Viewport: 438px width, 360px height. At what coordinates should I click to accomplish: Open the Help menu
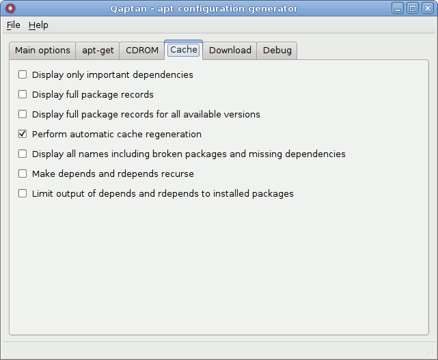click(38, 25)
